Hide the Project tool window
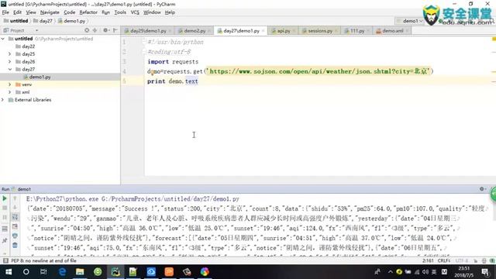This screenshot has width=496, height=279. 115,30
